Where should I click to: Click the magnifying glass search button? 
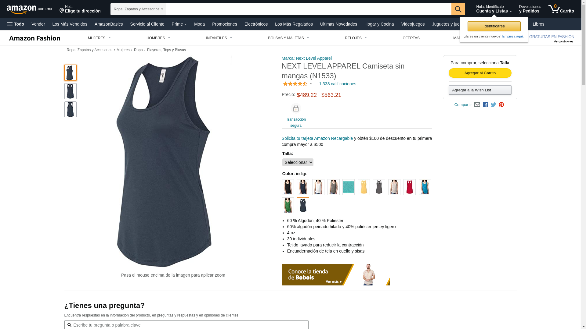tap(458, 9)
